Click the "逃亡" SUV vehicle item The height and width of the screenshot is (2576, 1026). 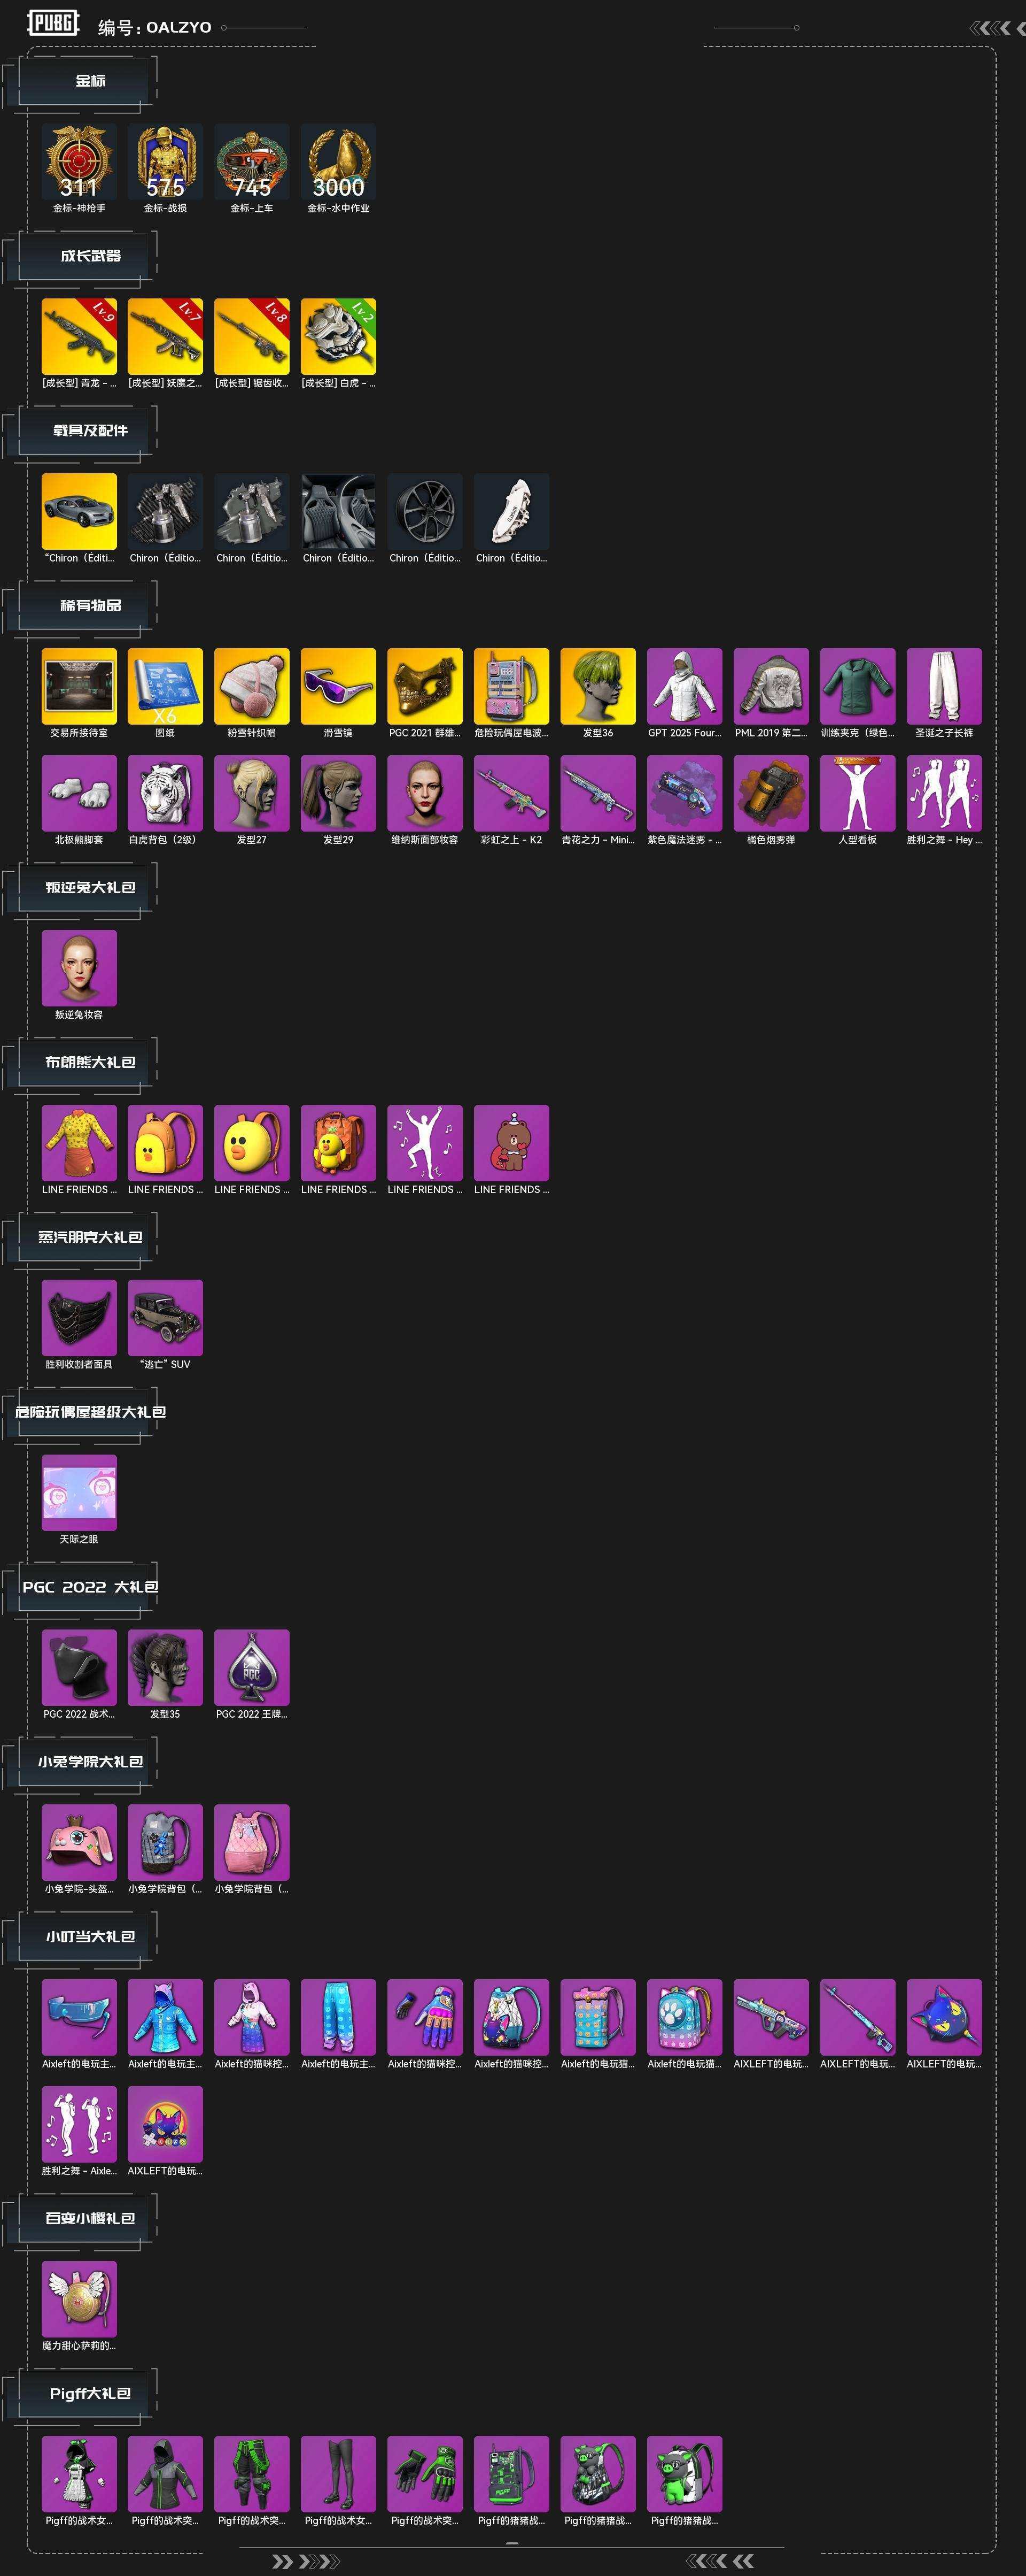pos(165,1318)
